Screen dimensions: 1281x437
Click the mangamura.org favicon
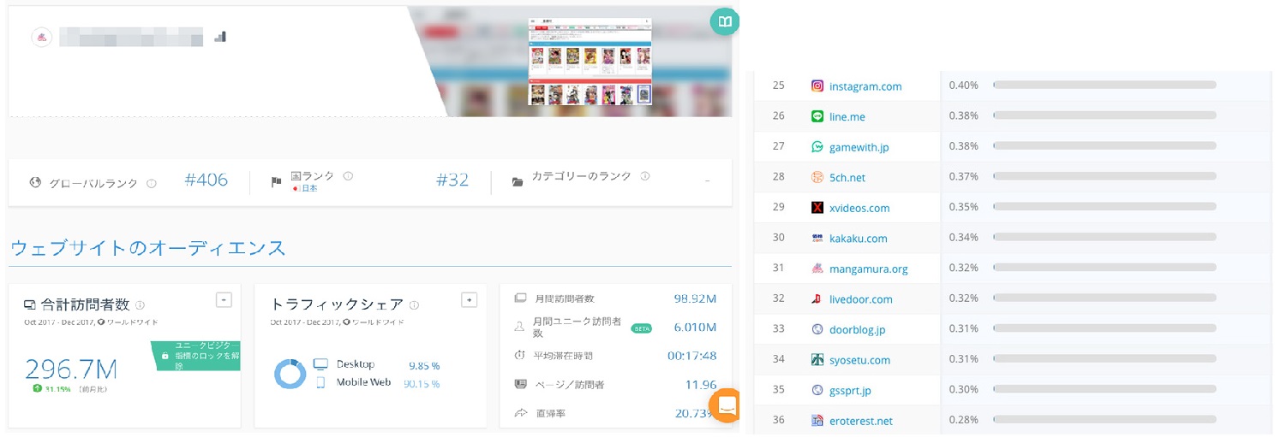(817, 269)
